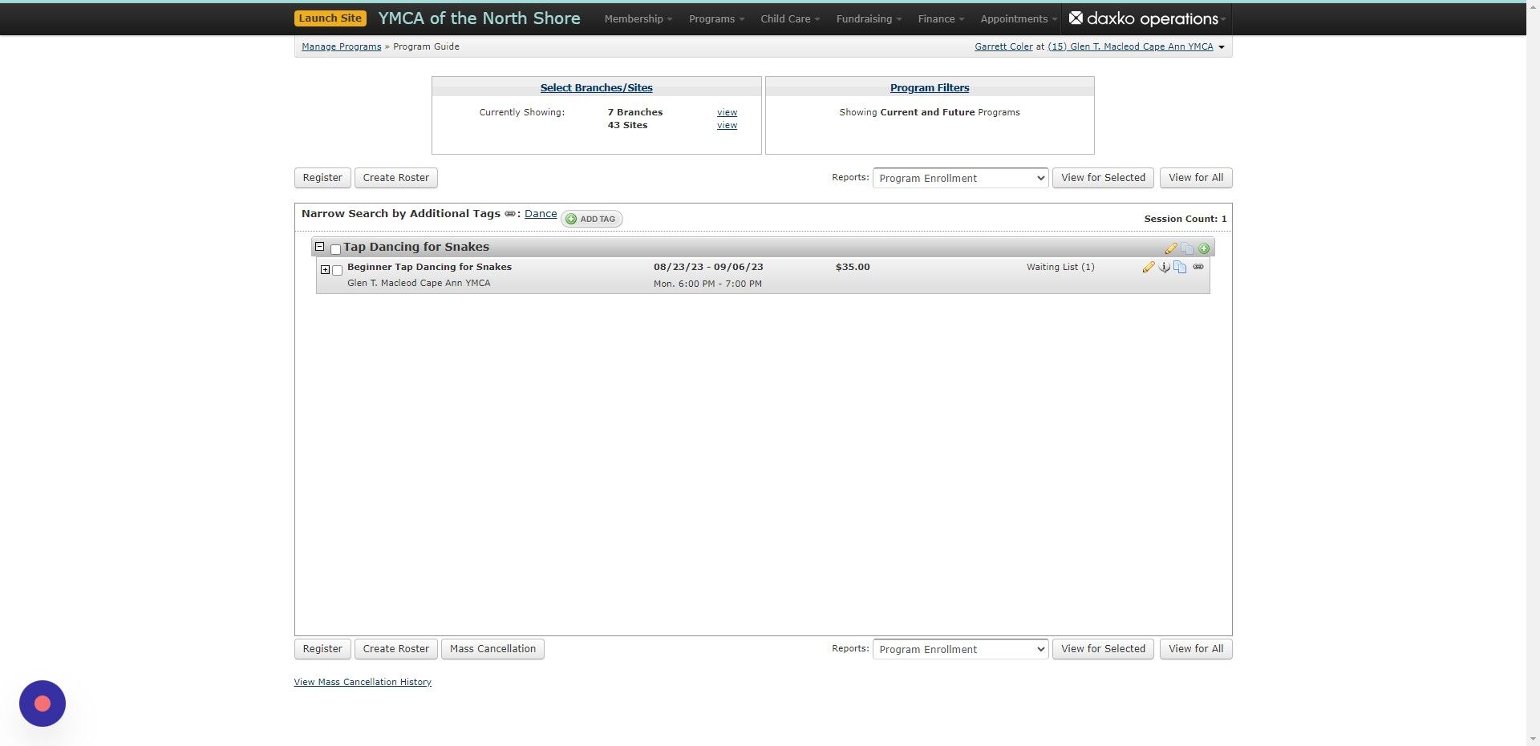Screen dimensions: 1540x746
Task: Expand the Beginner Tap Dancing session details
Action: (x=326, y=270)
